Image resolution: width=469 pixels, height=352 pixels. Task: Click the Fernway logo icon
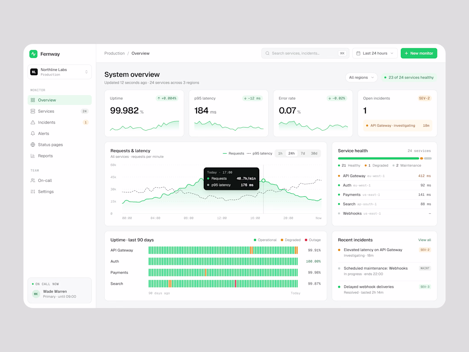[34, 54]
